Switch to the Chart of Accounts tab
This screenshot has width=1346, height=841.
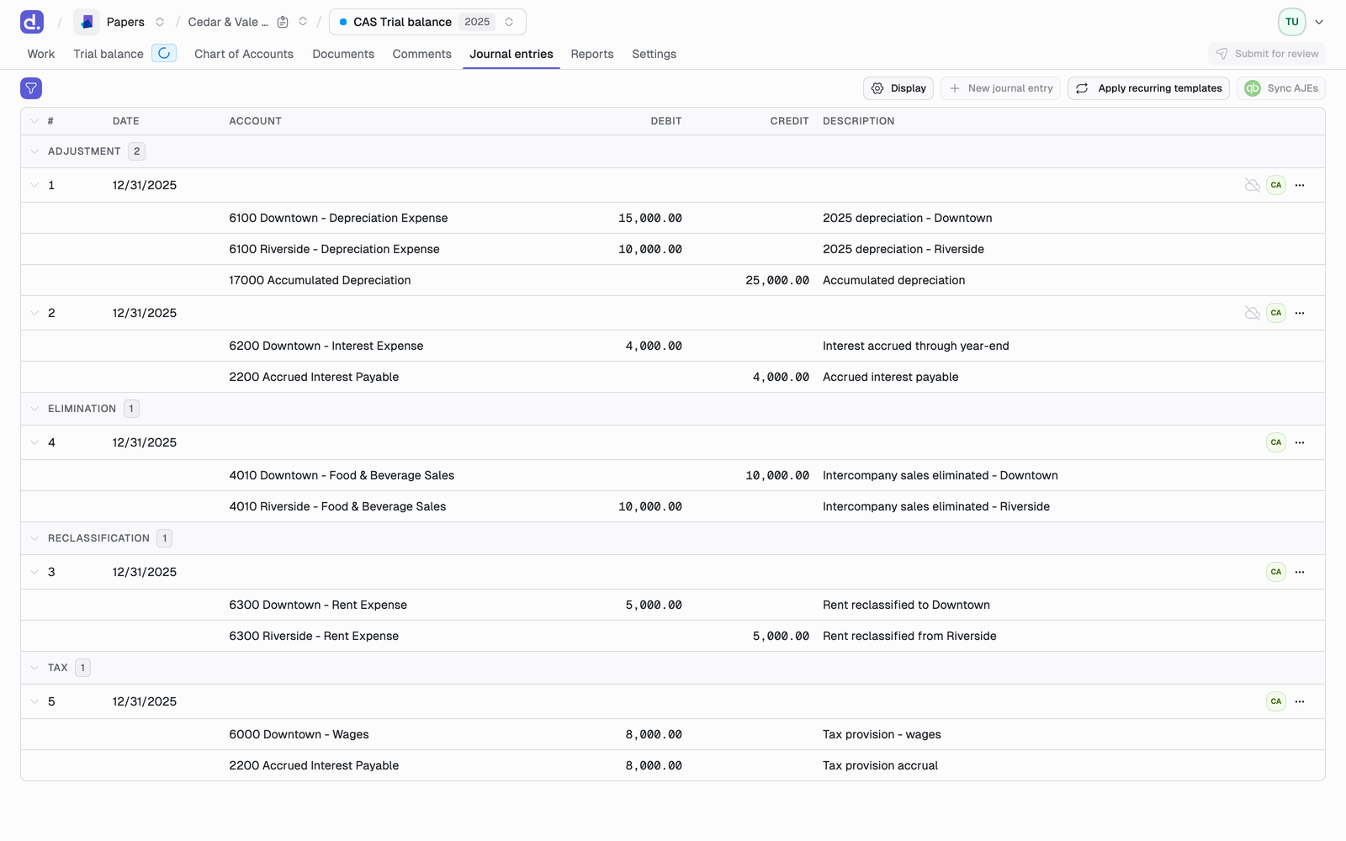click(x=244, y=54)
